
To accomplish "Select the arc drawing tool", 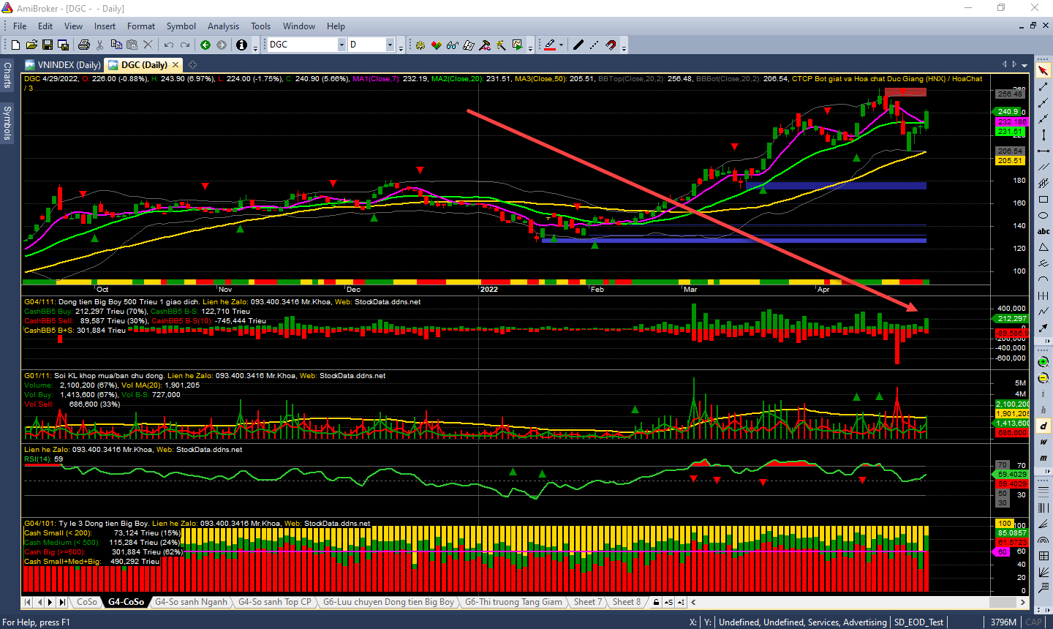I will tap(1043, 279).
